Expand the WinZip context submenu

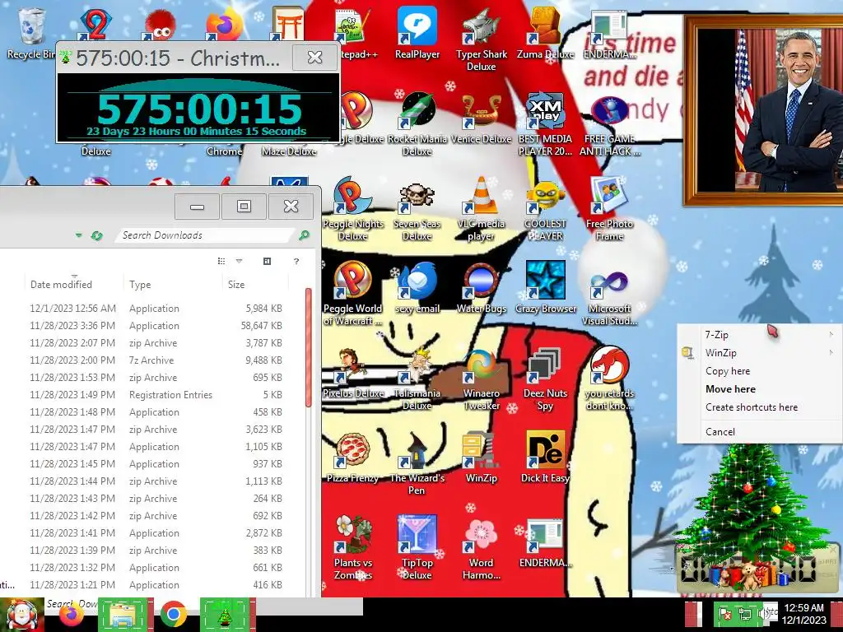point(758,352)
